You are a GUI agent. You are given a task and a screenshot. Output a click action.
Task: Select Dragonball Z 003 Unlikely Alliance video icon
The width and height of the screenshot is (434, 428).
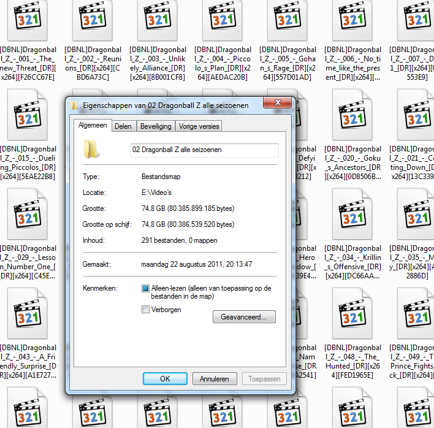click(x=158, y=20)
